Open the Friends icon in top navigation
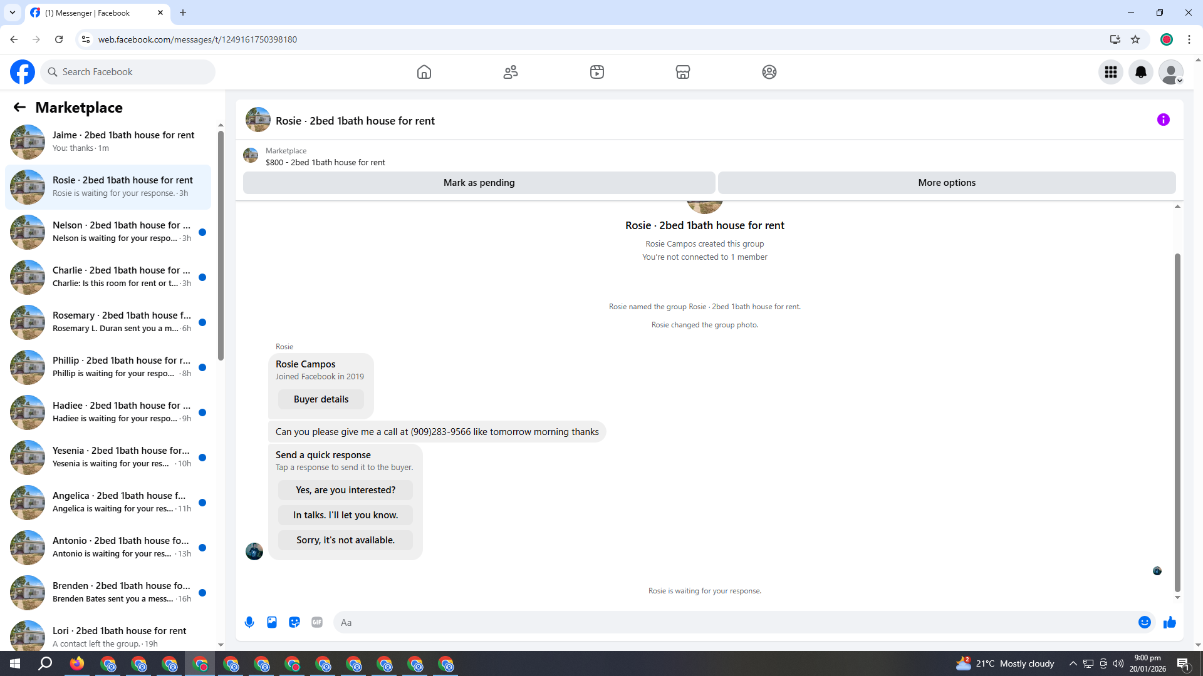Viewport: 1203px width, 676px height. click(511, 72)
